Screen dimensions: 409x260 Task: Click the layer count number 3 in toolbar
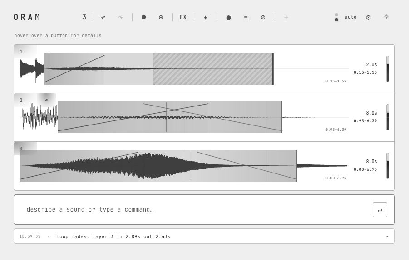84,17
